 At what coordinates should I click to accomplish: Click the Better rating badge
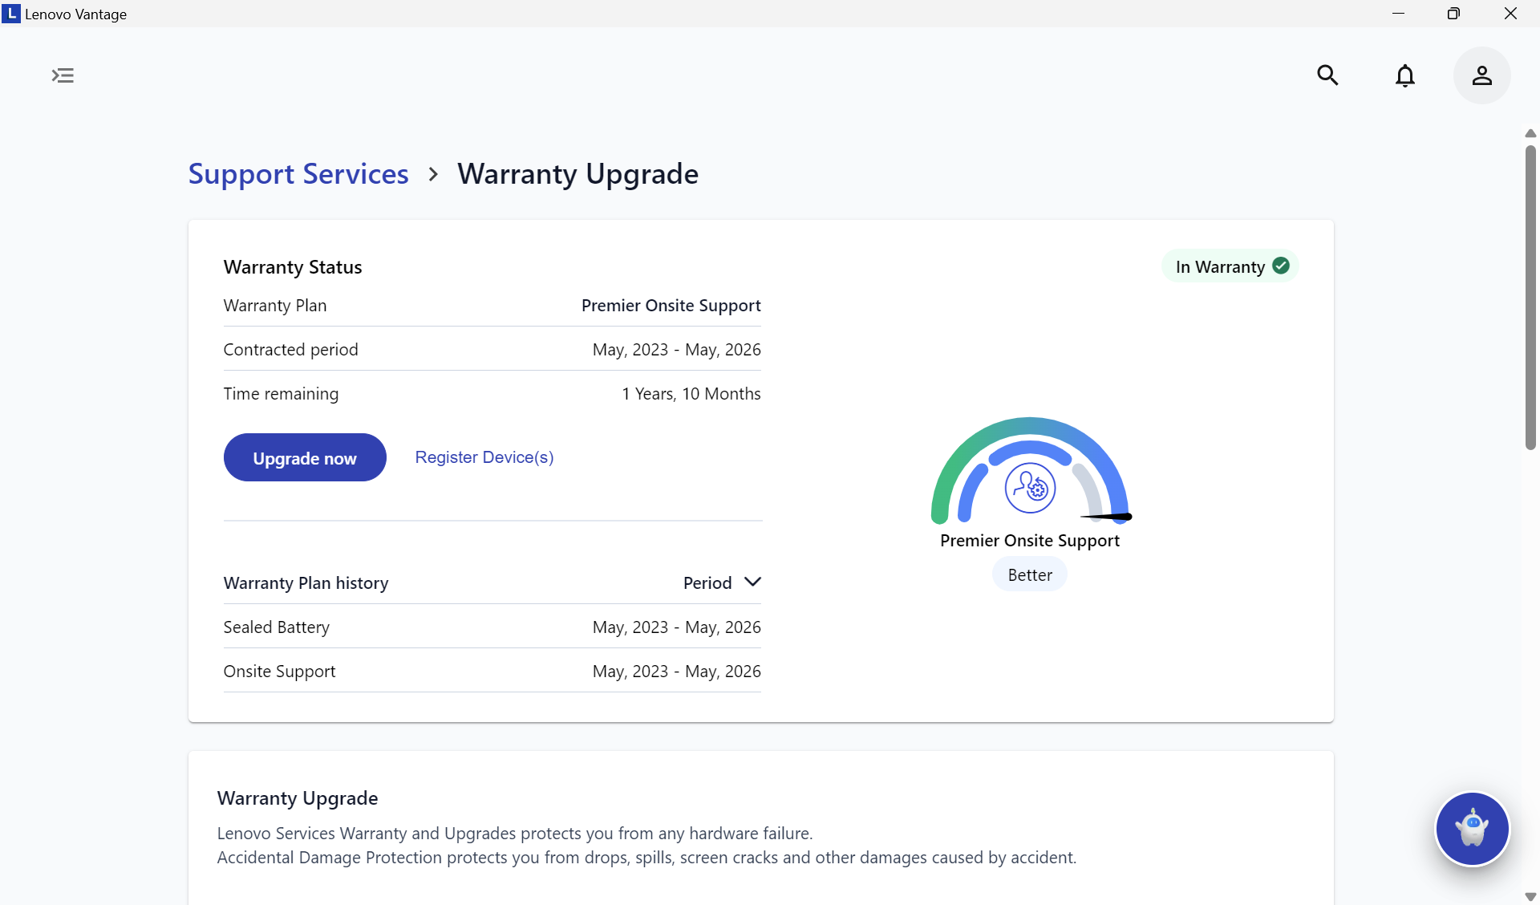click(x=1030, y=574)
